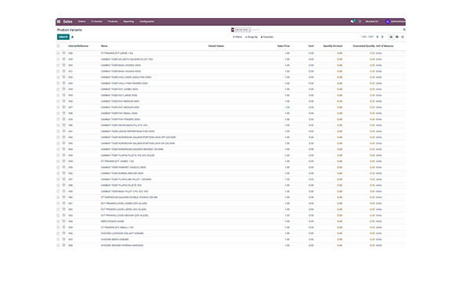Expand the Filters dropdown

point(237,37)
